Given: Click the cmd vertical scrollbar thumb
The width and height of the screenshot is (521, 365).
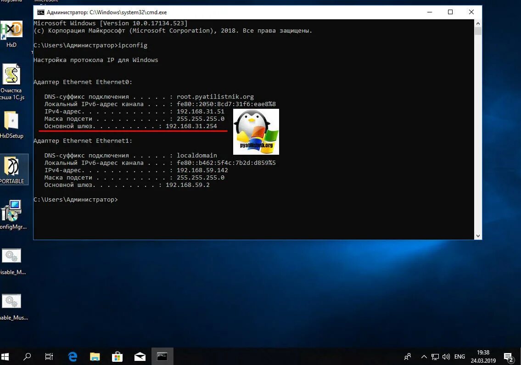Looking at the screenshot, I should click(478, 31).
